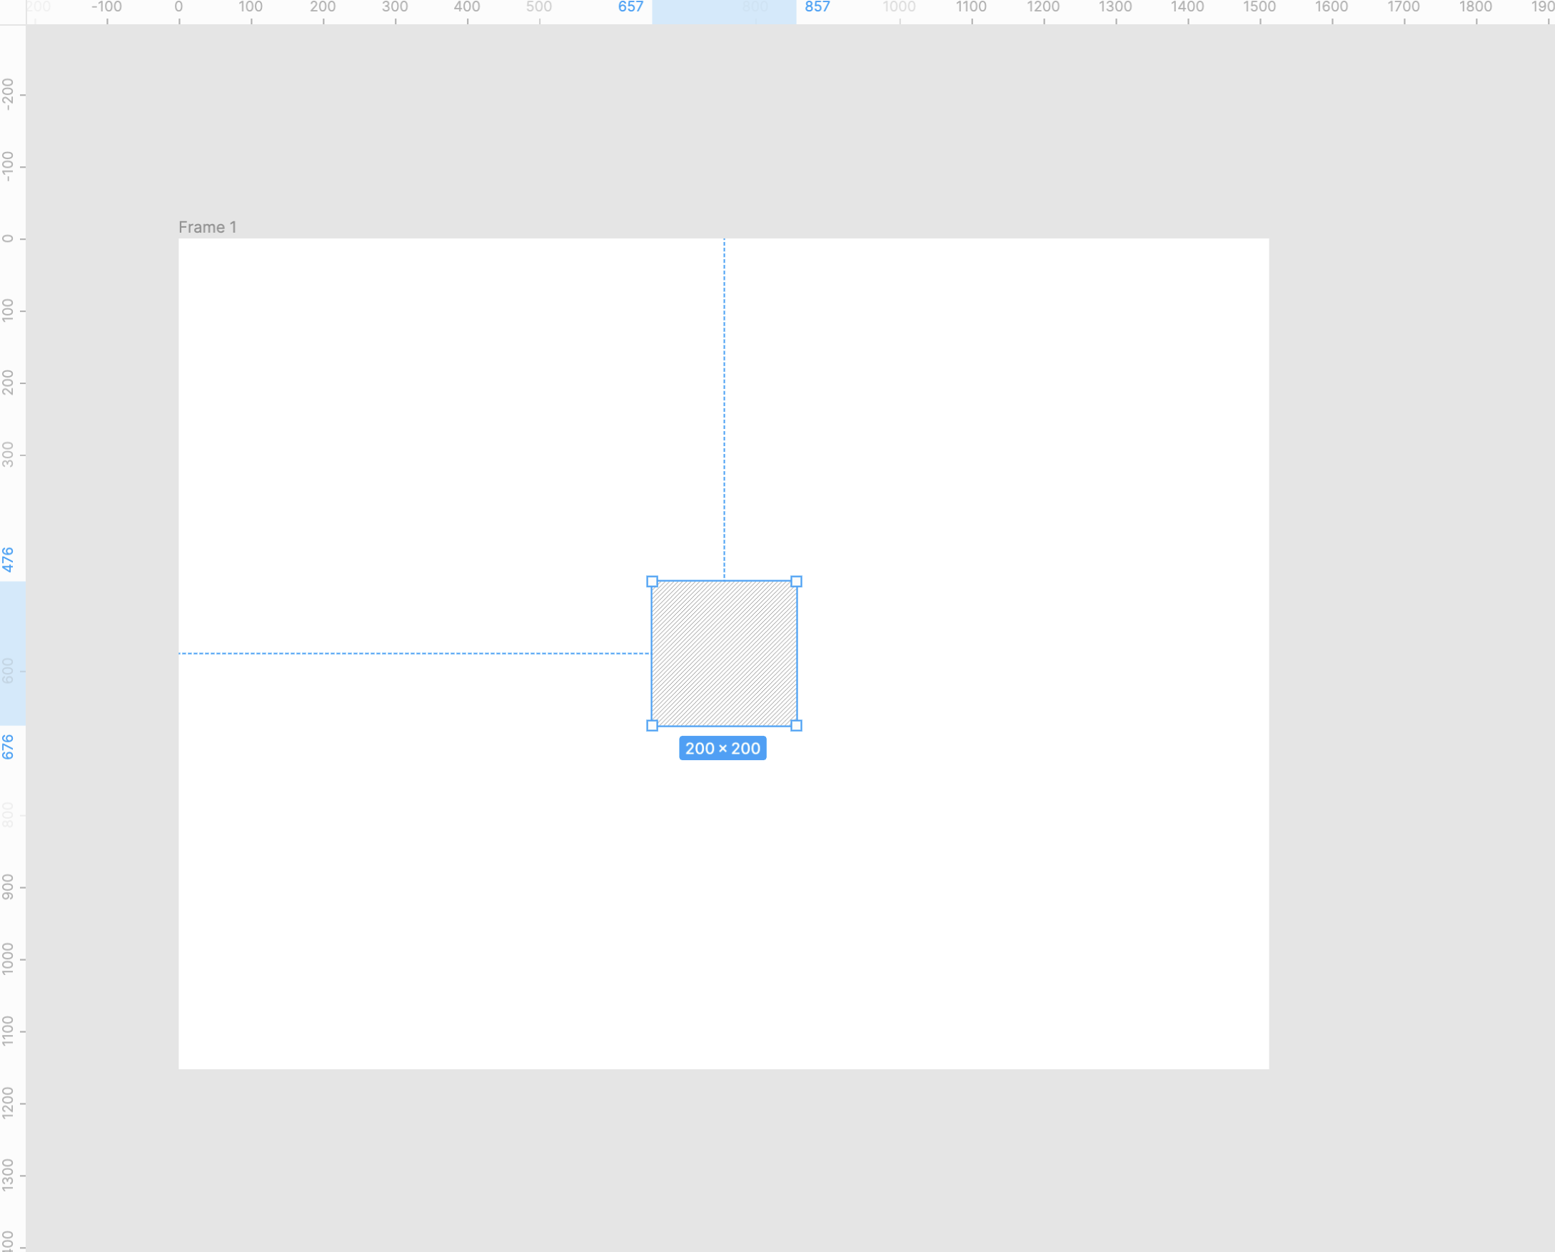Click the top-right resize handle of the rectangle
The image size is (1555, 1252).
coord(796,581)
